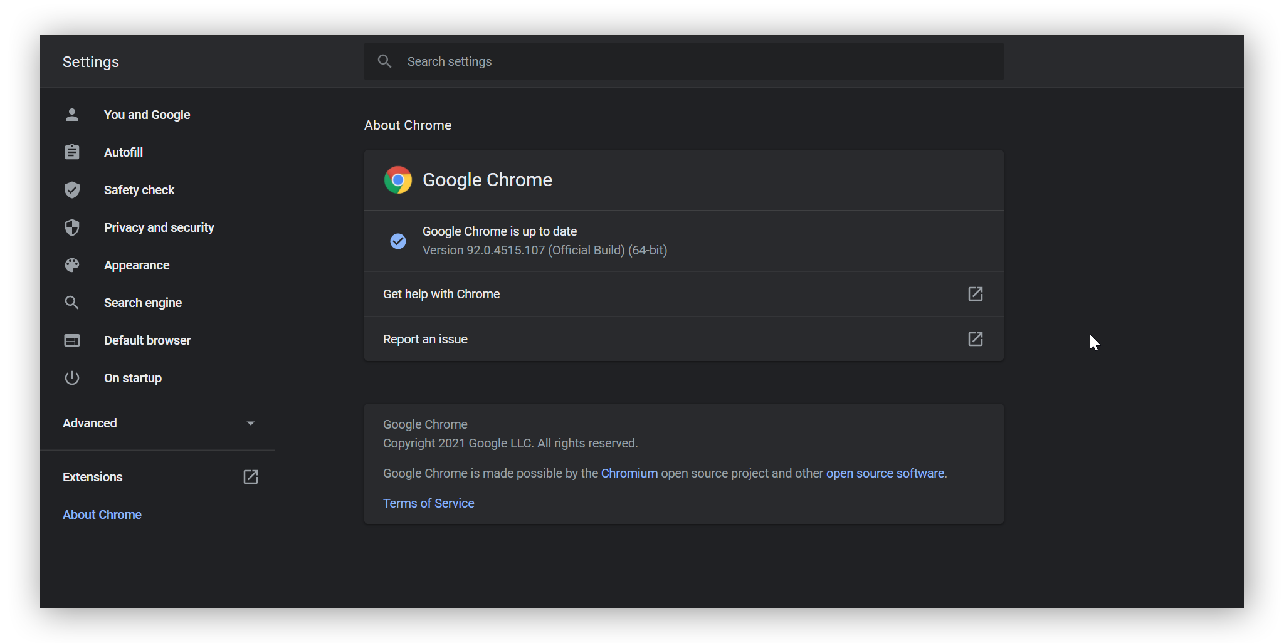Viewport: 1284px width, 643px height.
Task: Open Extensions via its external-link icon
Action: [250, 476]
